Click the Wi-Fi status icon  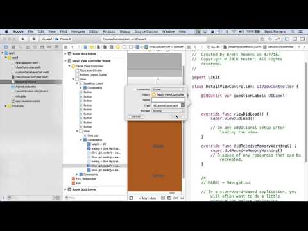point(234,31)
